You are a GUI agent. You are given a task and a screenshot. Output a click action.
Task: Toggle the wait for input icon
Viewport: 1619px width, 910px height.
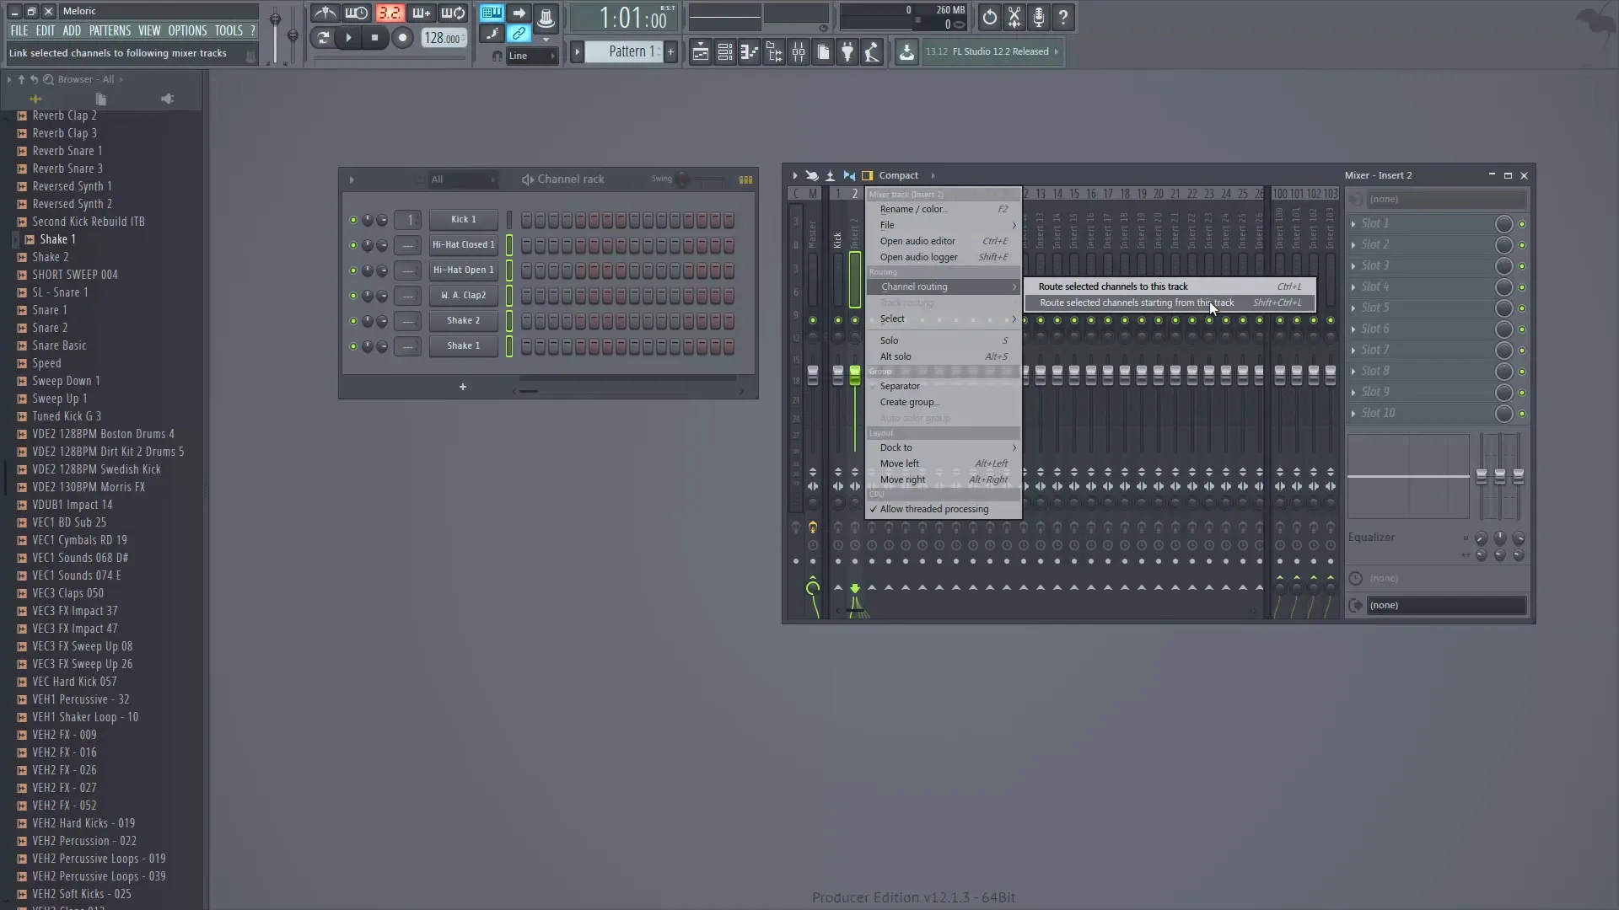pos(357,13)
